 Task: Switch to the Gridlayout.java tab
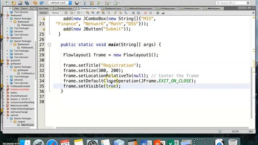[168, 8]
